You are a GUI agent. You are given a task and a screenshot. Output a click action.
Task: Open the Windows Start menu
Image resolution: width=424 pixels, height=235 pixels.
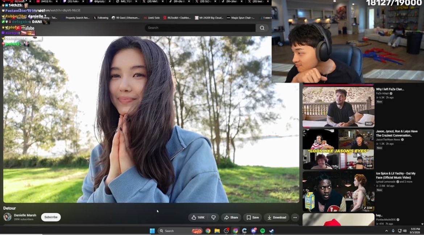click(152, 231)
